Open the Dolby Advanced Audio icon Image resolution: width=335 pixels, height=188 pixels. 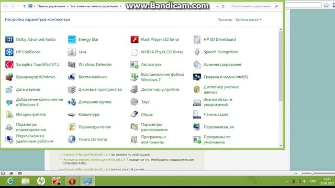pyautogui.click(x=9, y=40)
